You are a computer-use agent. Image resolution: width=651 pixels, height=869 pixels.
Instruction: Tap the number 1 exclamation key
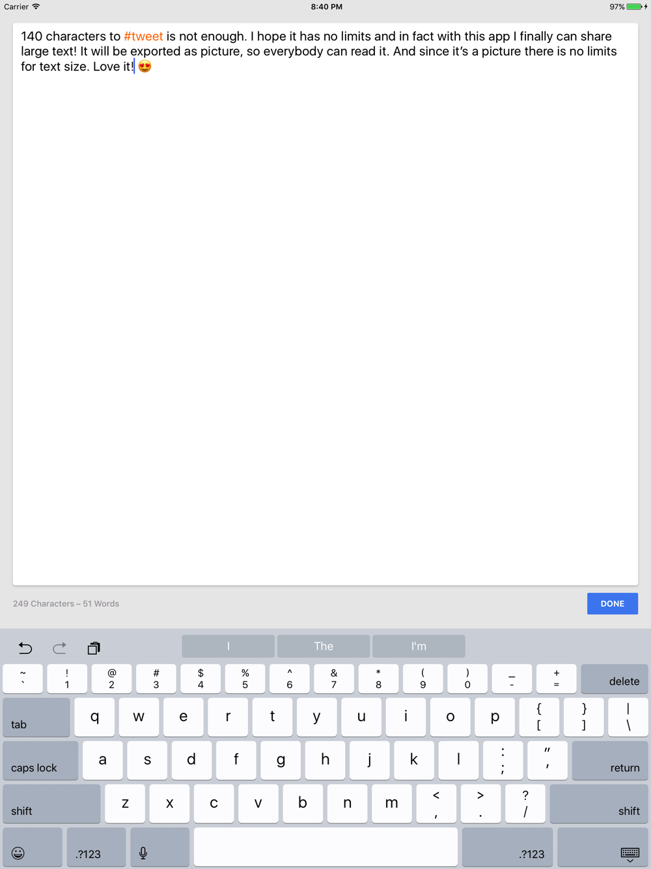point(67,679)
